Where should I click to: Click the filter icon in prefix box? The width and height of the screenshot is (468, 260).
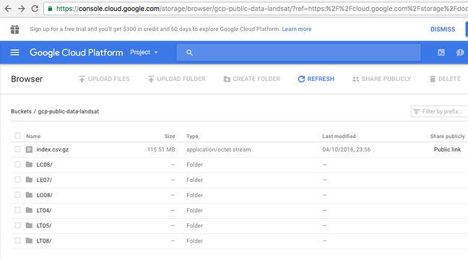417,111
